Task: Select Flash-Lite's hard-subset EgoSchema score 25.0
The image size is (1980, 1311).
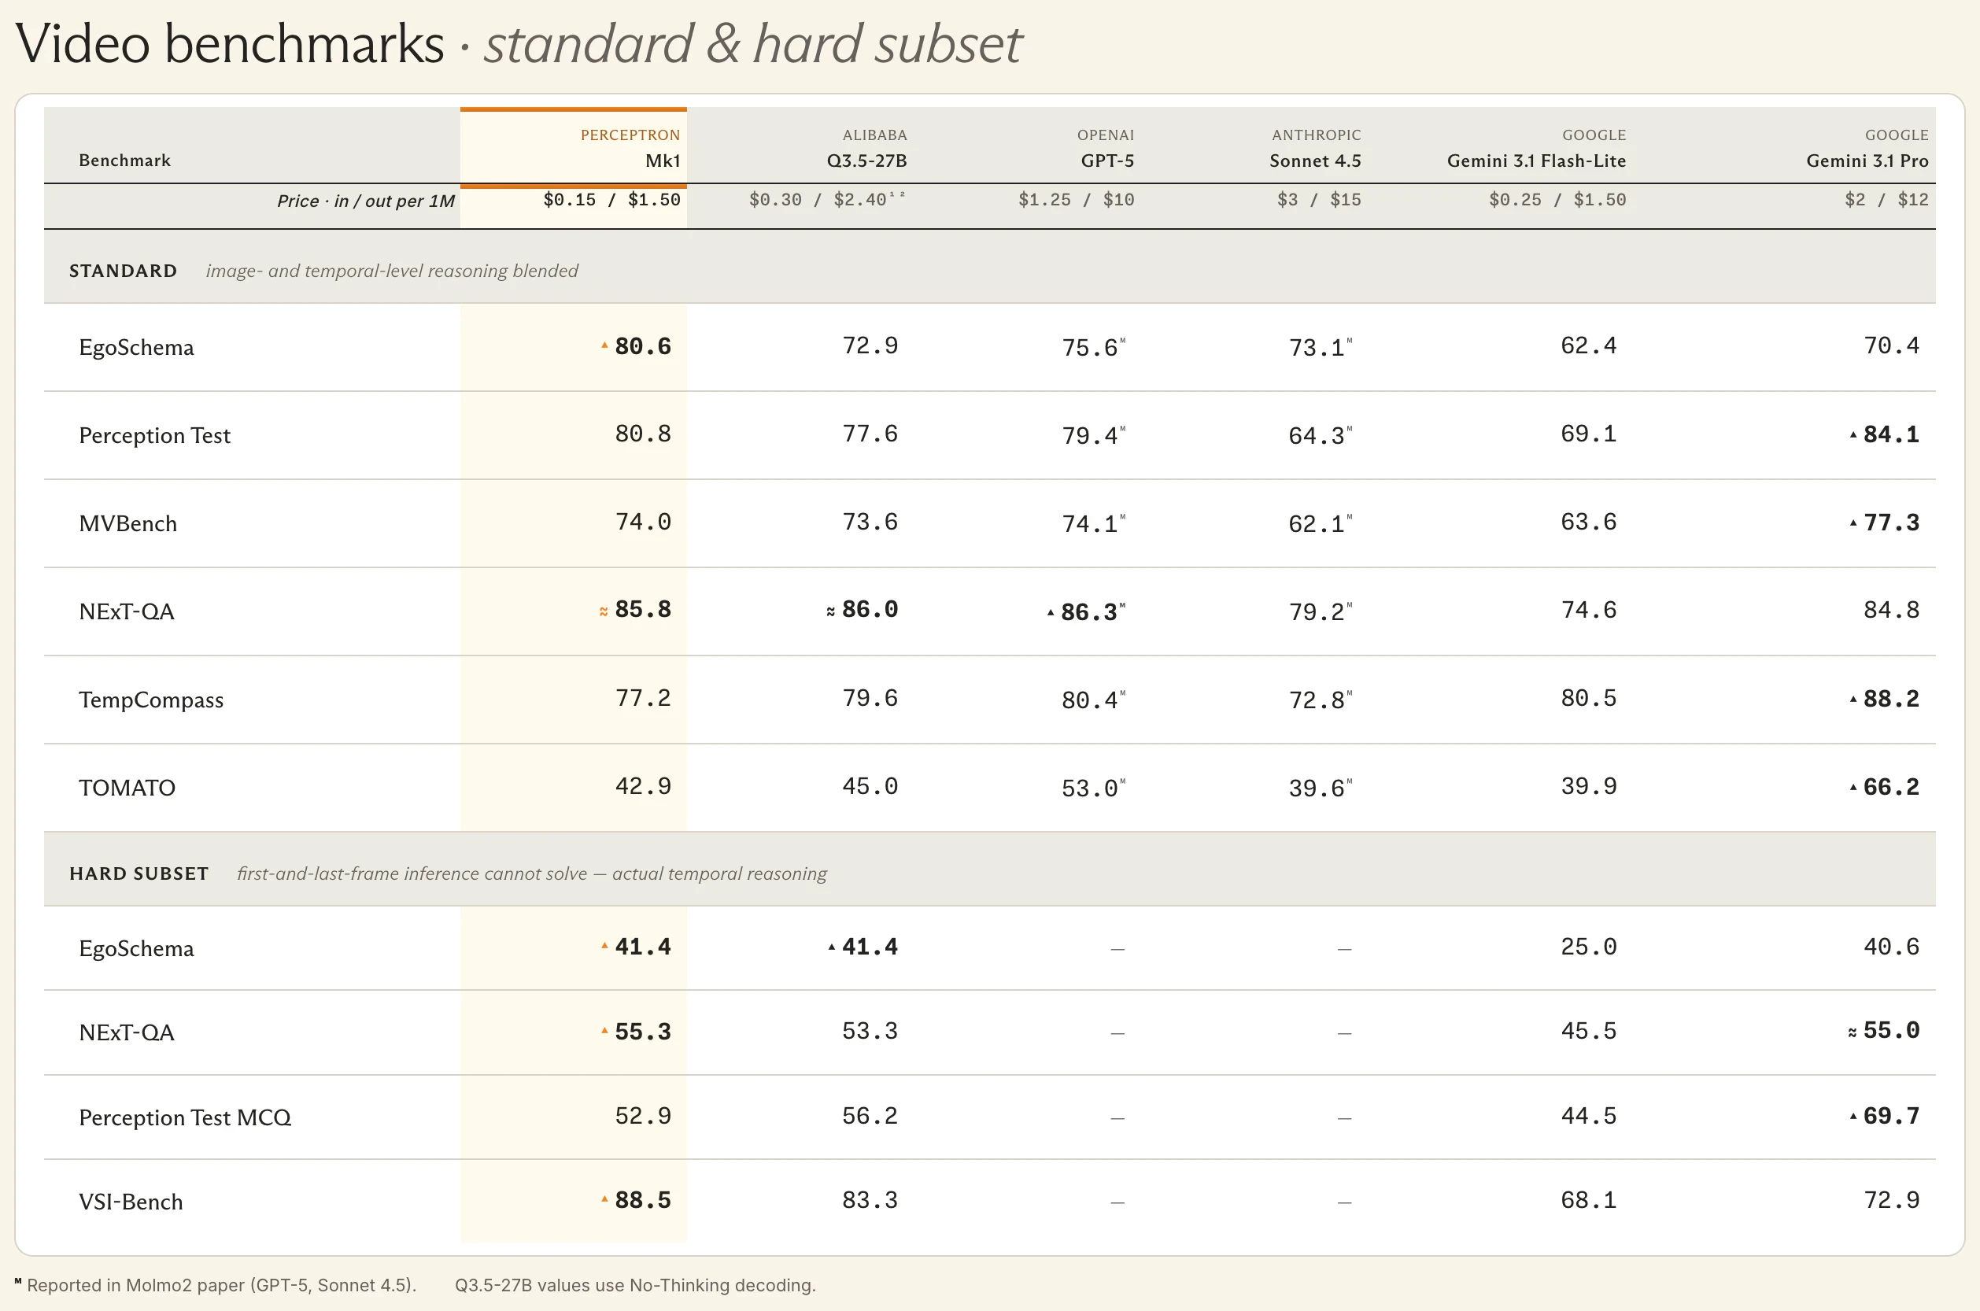Action: point(1589,947)
